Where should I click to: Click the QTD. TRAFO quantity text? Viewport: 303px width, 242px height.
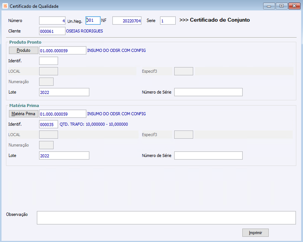tap(94, 124)
